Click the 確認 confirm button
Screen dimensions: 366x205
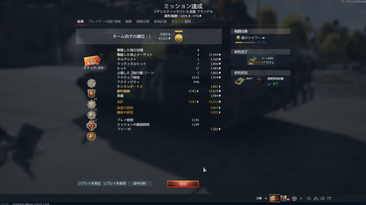[183, 184]
